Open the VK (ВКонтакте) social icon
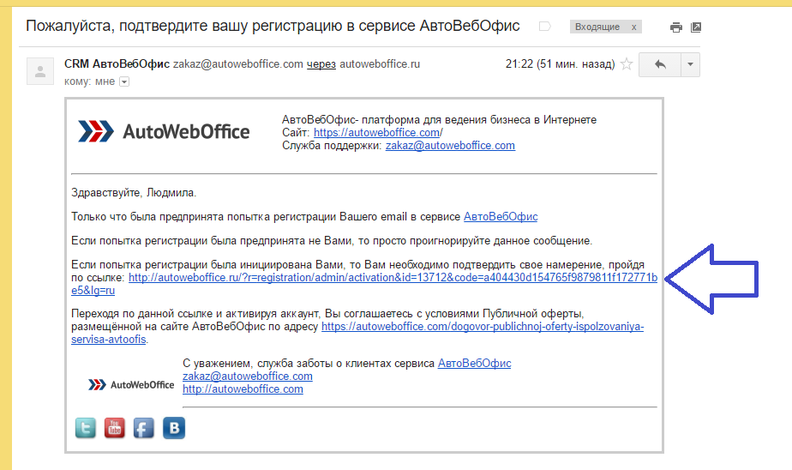This screenshot has width=792, height=470. click(174, 427)
